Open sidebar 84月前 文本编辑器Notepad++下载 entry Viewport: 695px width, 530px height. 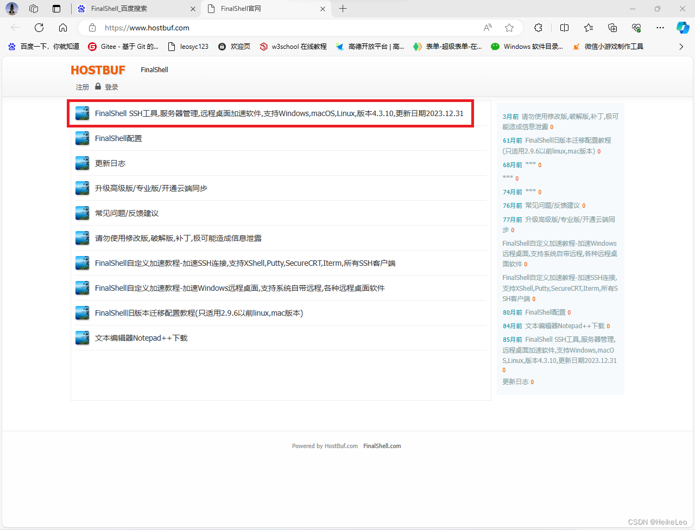click(x=565, y=326)
